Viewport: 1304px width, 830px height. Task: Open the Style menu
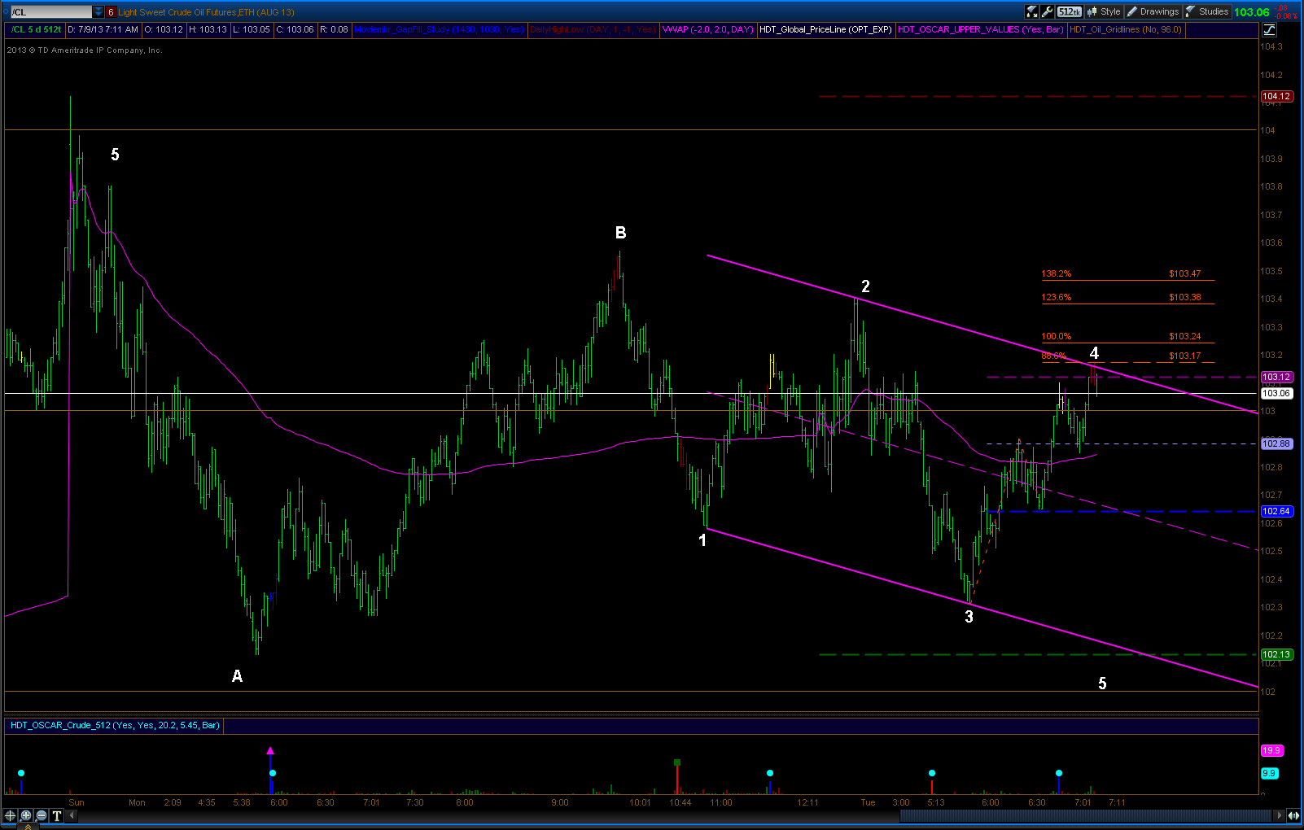[x=1104, y=11]
